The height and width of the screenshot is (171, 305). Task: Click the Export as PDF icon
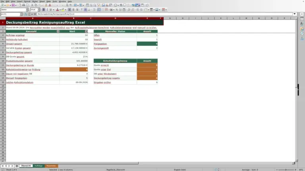(x=20, y=5)
